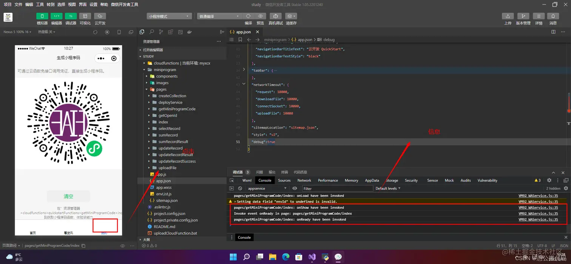Screen dimensions: 571x264
Task: Click the 编译 compile refresh icon
Action: tap(248, 16)
